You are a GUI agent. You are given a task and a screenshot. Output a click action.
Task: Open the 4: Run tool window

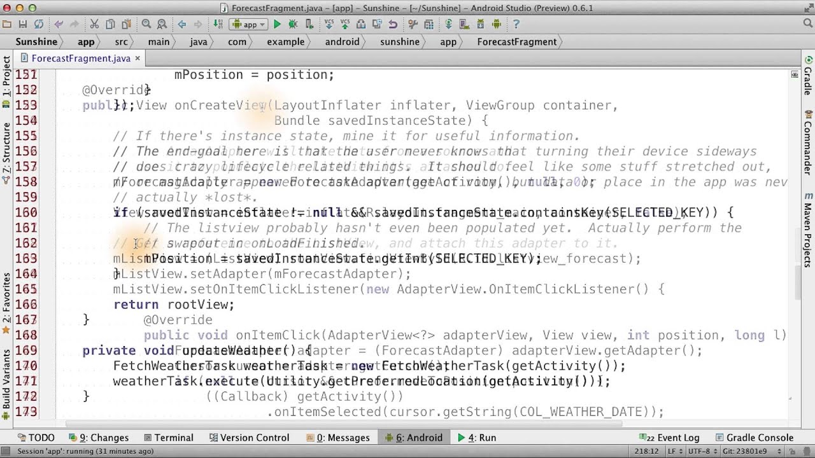coord(476,438)
